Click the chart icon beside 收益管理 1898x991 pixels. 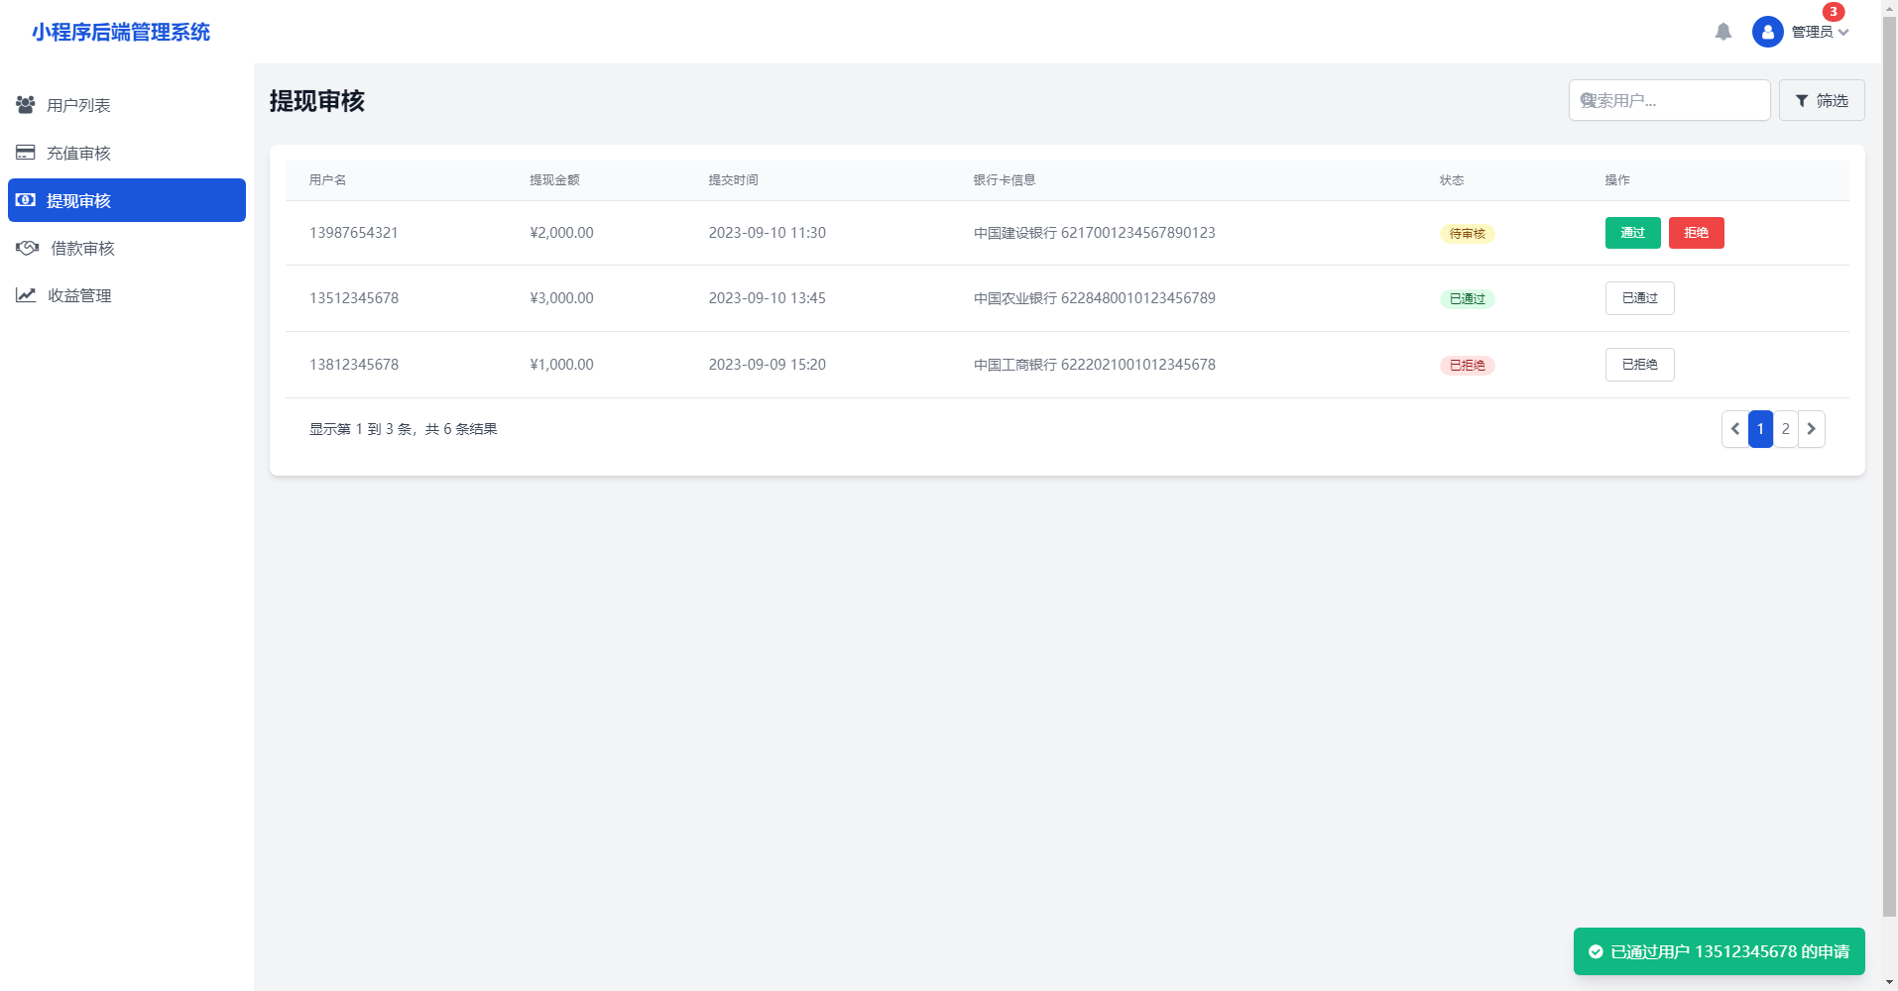[x=26, y=295]
